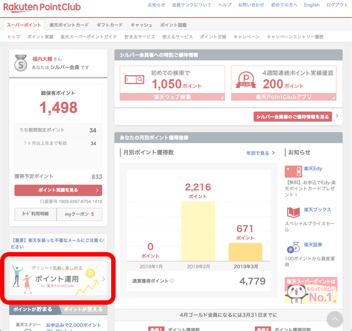Switch language with the English link
This screenshot has width=352, height=331.
click(x=312, y=5)
